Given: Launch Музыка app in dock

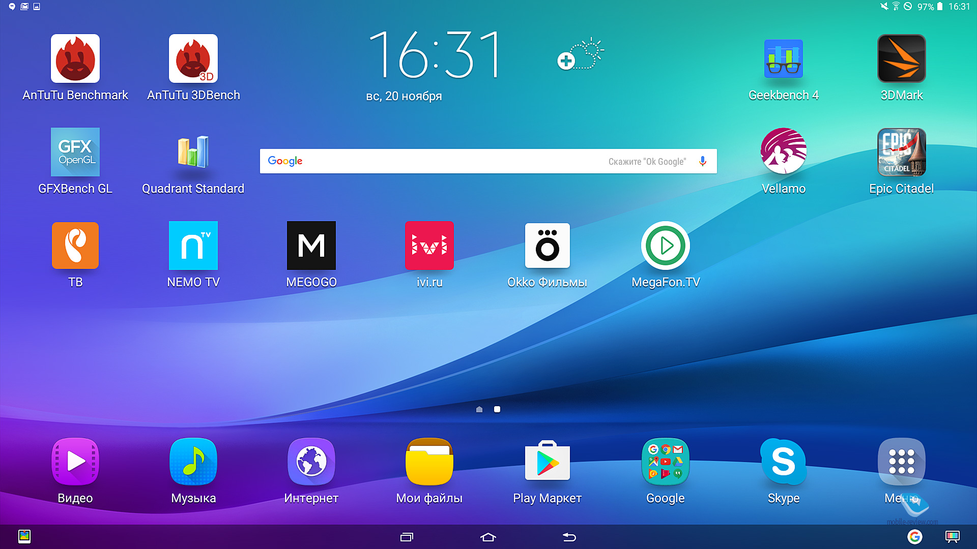Looking at the screenshot, I should (193, 462).
